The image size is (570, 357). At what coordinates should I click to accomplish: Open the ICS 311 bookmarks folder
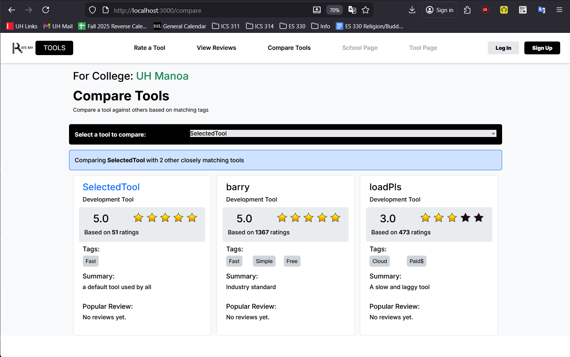[226, 26]
